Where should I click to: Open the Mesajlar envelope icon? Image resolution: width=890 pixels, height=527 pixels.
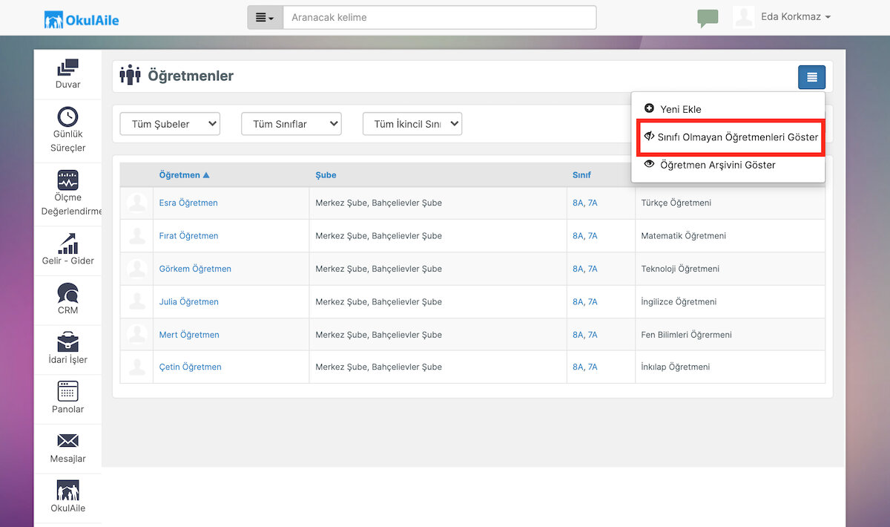tap(67, 441)
